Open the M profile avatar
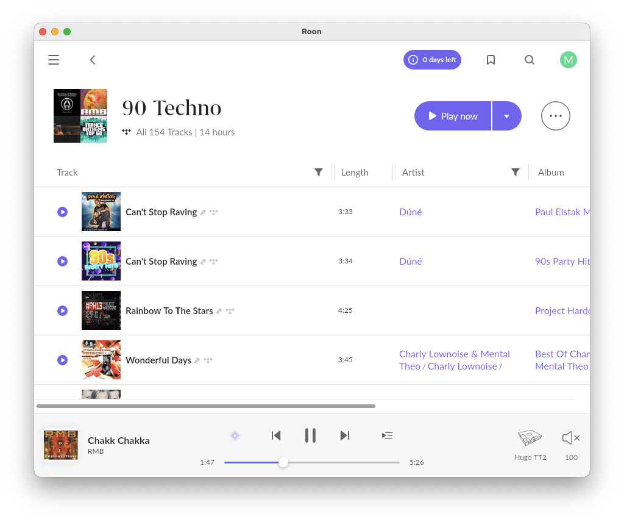 tap(569, 60)
